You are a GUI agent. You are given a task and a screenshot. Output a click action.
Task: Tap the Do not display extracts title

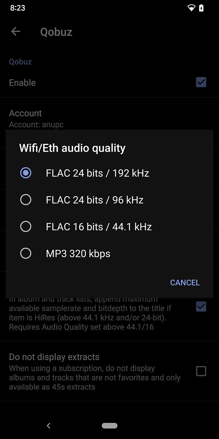(x=54, y=357)
